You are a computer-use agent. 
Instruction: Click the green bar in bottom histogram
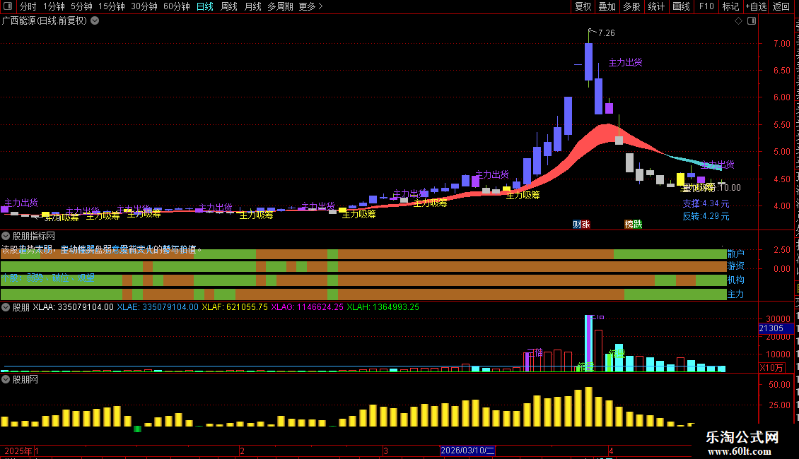pyautogui.click(x=137, y=429)
